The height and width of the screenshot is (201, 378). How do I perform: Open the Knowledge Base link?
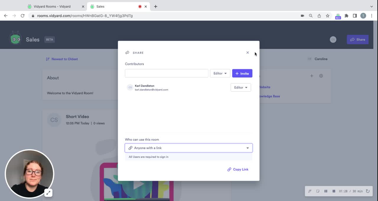coord(270,96)
